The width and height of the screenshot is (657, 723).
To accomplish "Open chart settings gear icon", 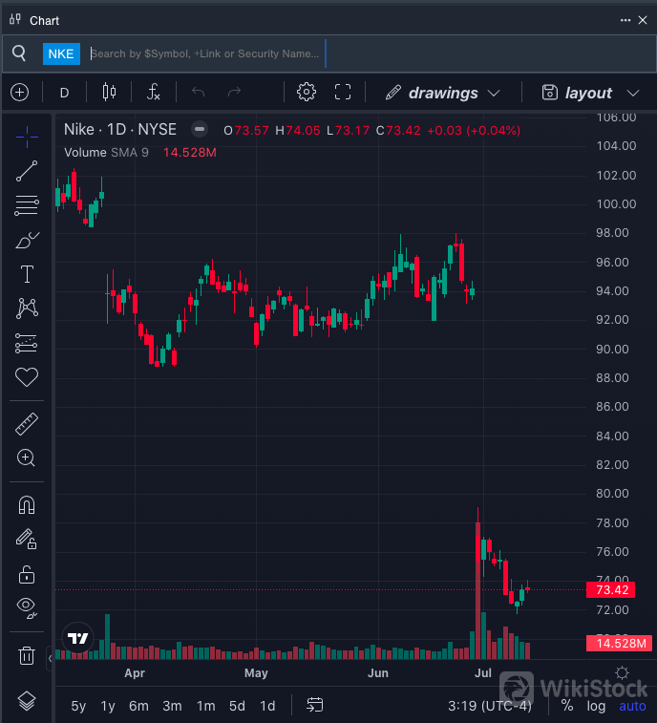I will pyautogui.click(x=307, y=93).
